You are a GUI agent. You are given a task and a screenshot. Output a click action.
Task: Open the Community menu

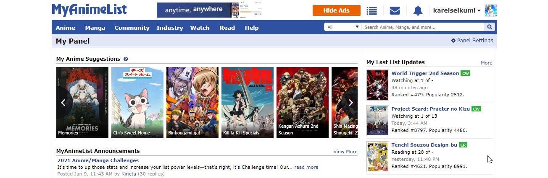132,28
